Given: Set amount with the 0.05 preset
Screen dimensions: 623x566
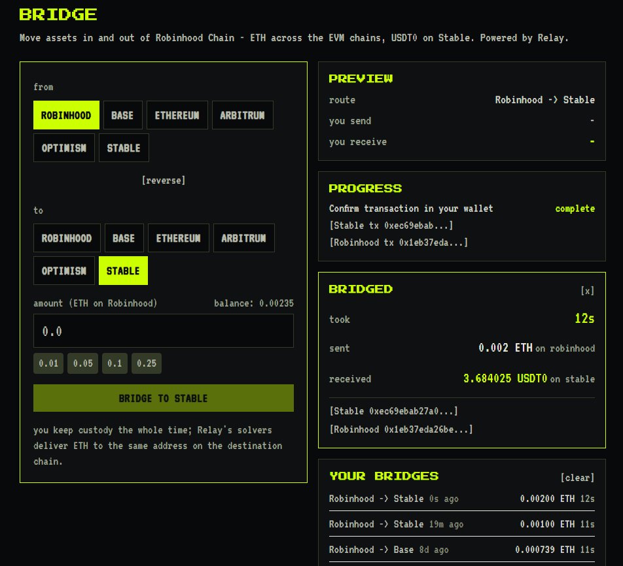Looking at the screenshot, I should [82, 363].
